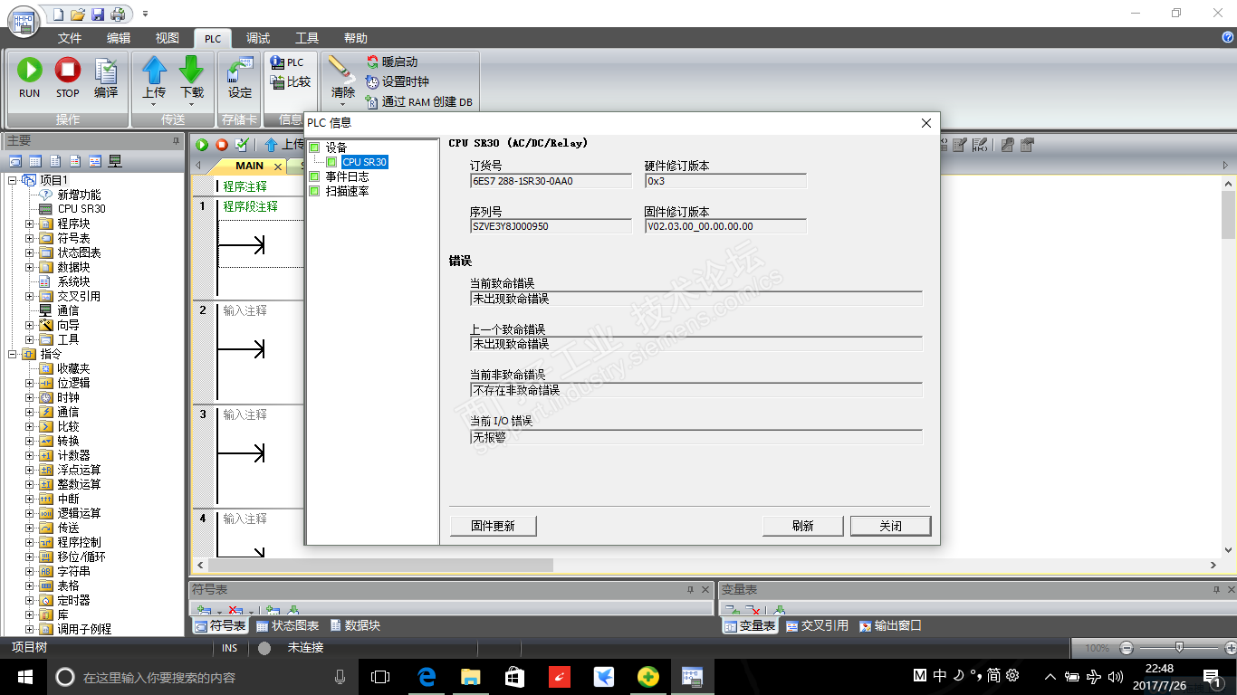This screenshot has width=1237, height=695.
Task: Open the round application menu button
Action: pos(23,20)
